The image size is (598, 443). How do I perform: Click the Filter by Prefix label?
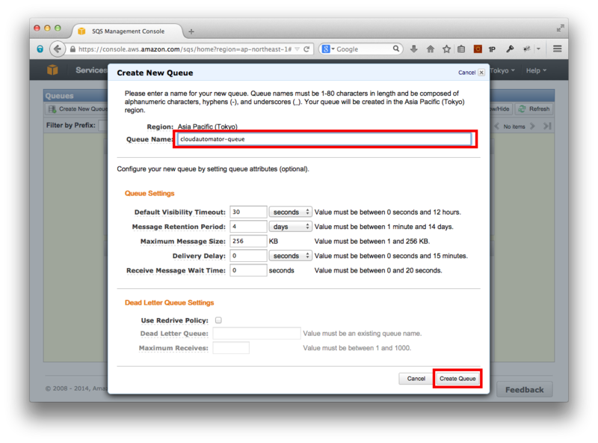(x=71, y=125)
